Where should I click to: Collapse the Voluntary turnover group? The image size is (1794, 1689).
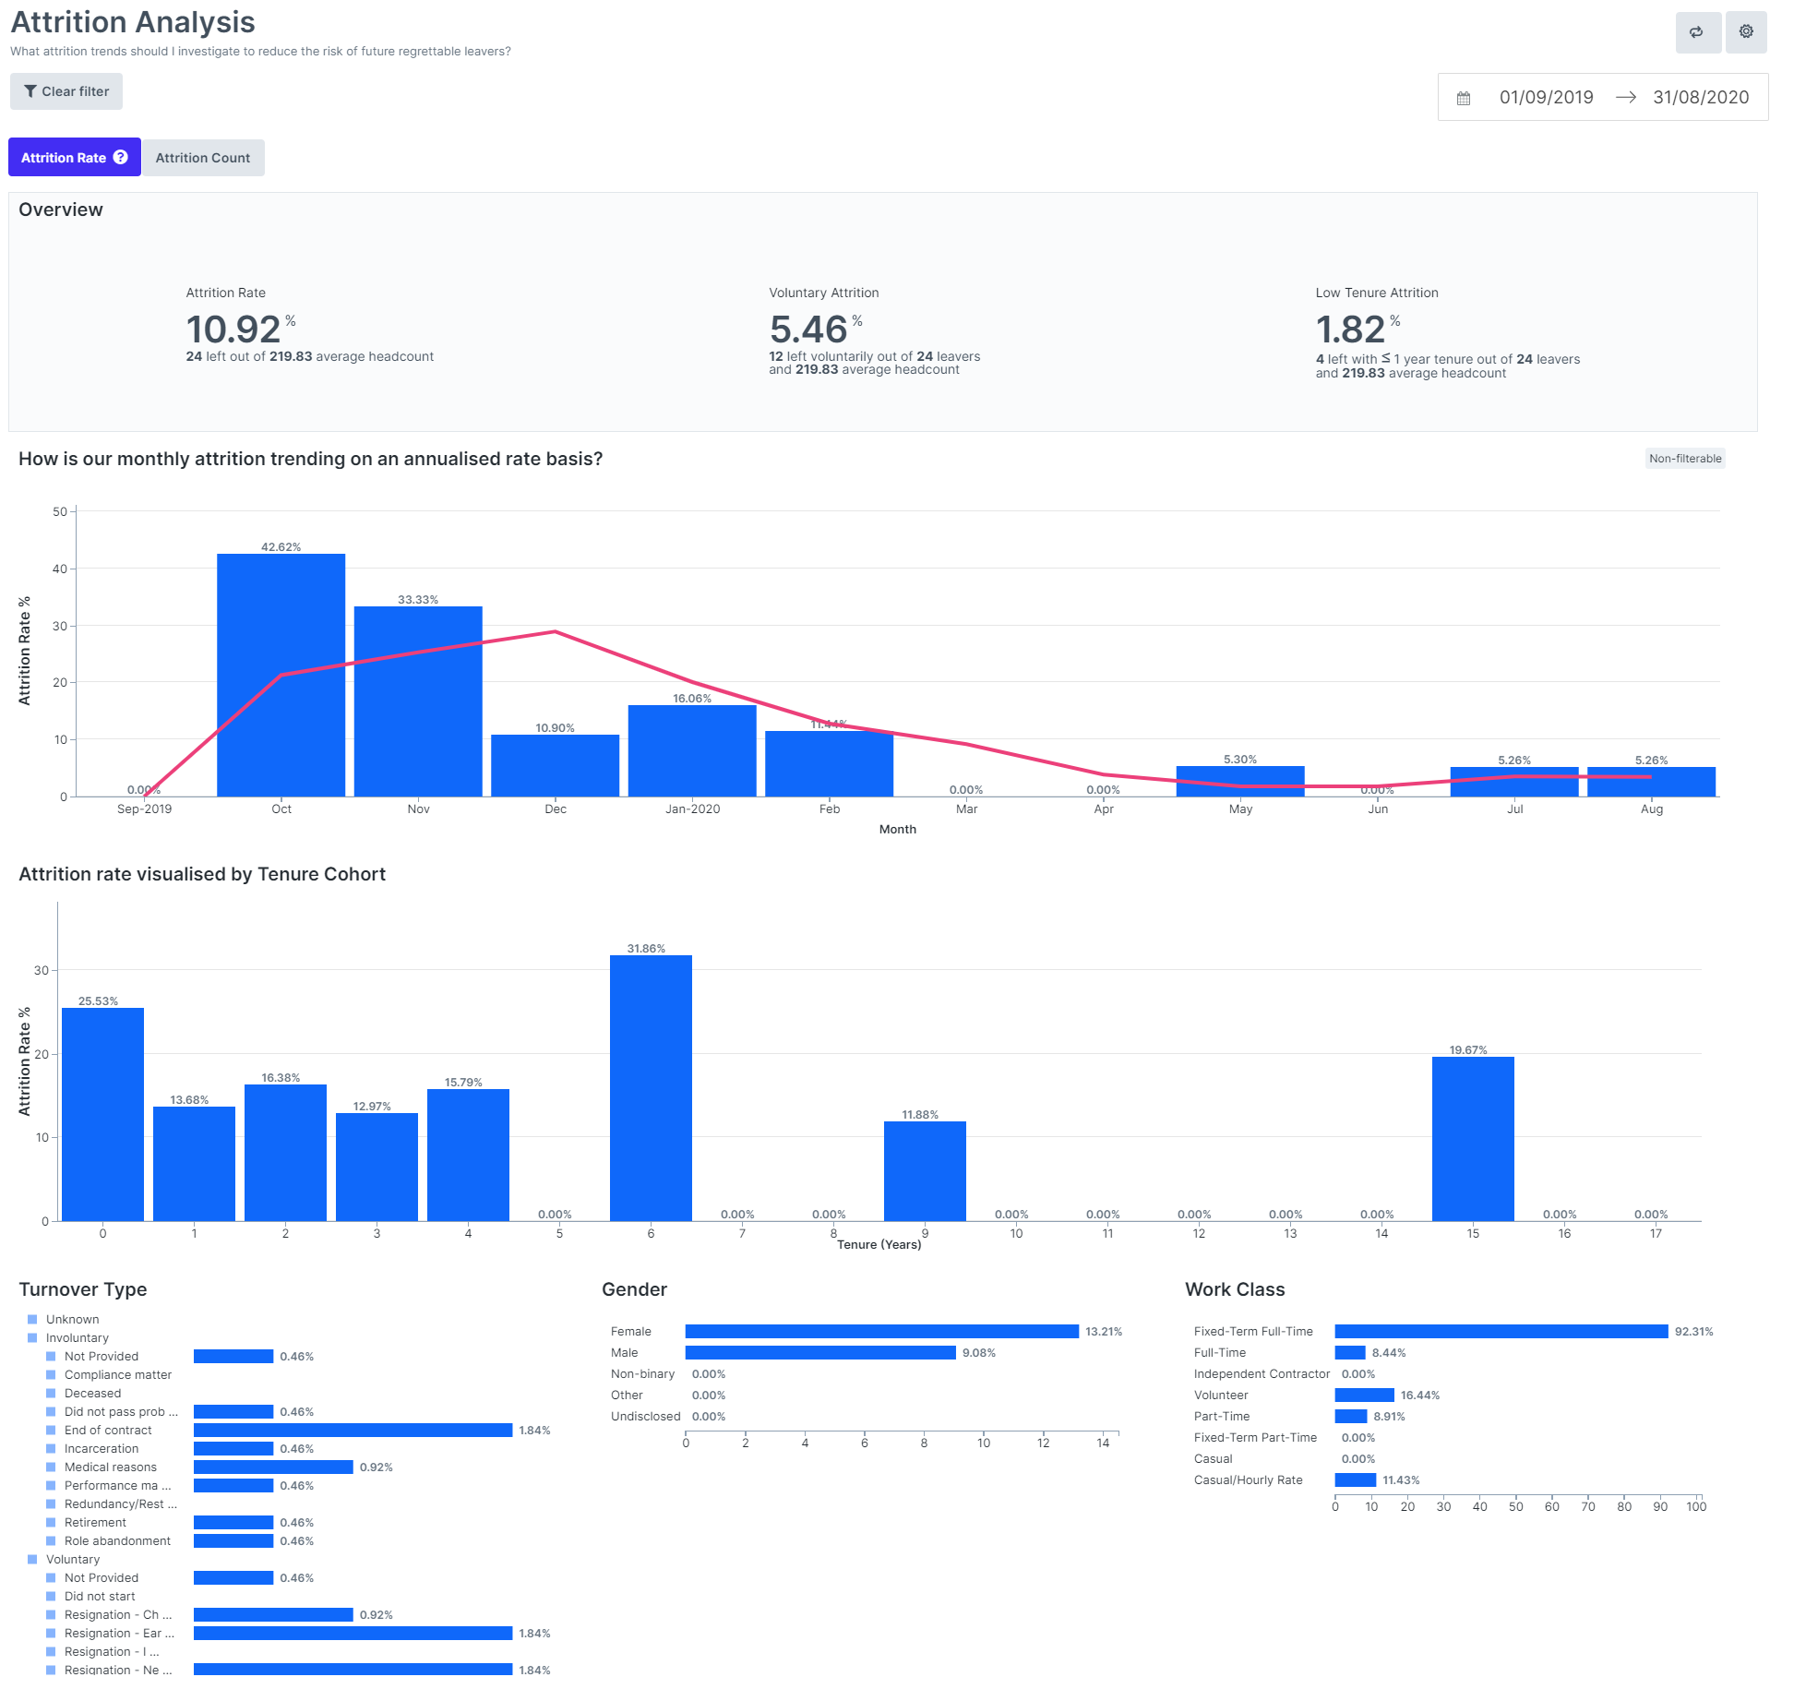click(x=73, y=1559)
